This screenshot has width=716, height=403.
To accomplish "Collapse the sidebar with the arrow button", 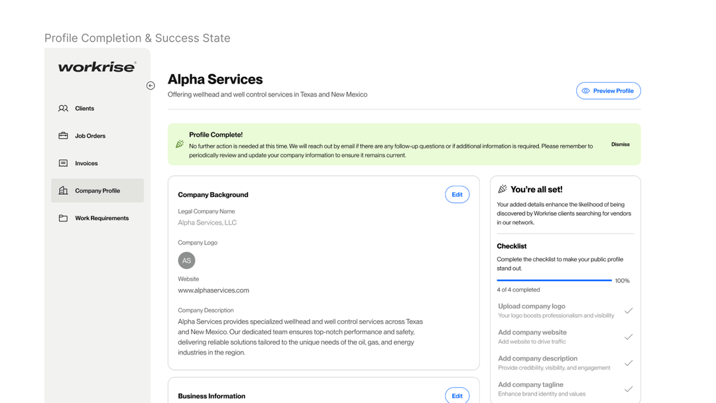I will coord(150,86).
